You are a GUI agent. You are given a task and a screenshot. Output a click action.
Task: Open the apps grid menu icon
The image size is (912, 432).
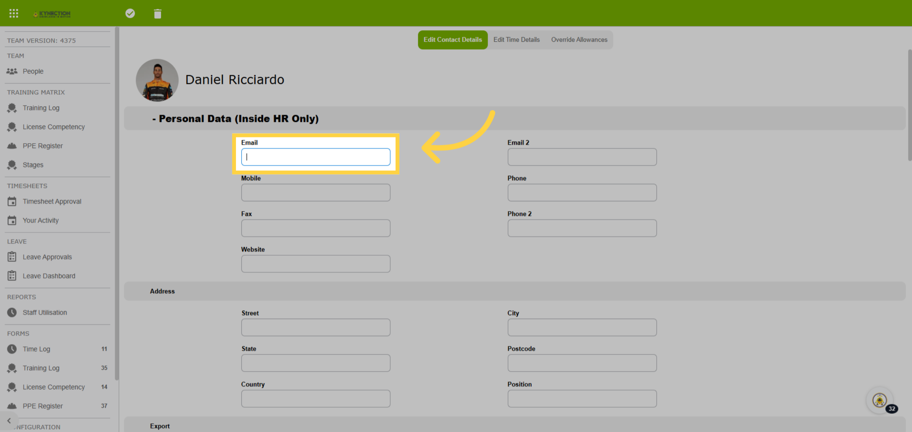click(14, 14)
